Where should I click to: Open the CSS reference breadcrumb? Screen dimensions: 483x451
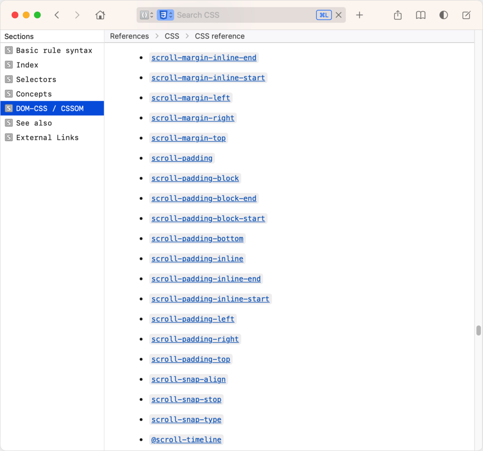220,36
